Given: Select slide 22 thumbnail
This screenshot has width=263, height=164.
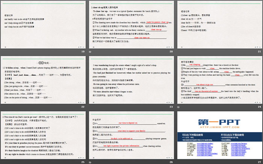Looking at the screenshot, I should pyautogui.click(x=43, y=79).
